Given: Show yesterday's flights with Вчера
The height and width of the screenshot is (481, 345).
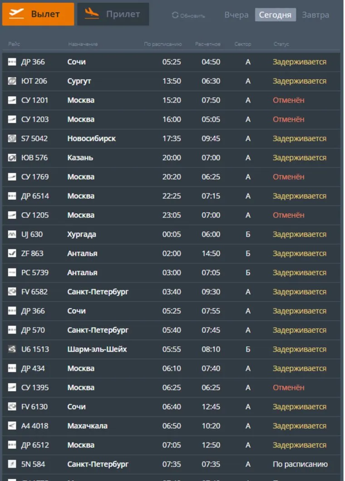Looking at the screenshot, I should point(237,15).
